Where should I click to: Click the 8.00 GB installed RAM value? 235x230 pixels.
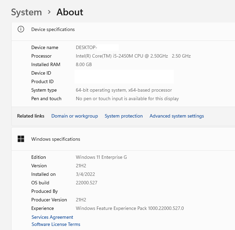pyautogui.click(x=84, y=64)
